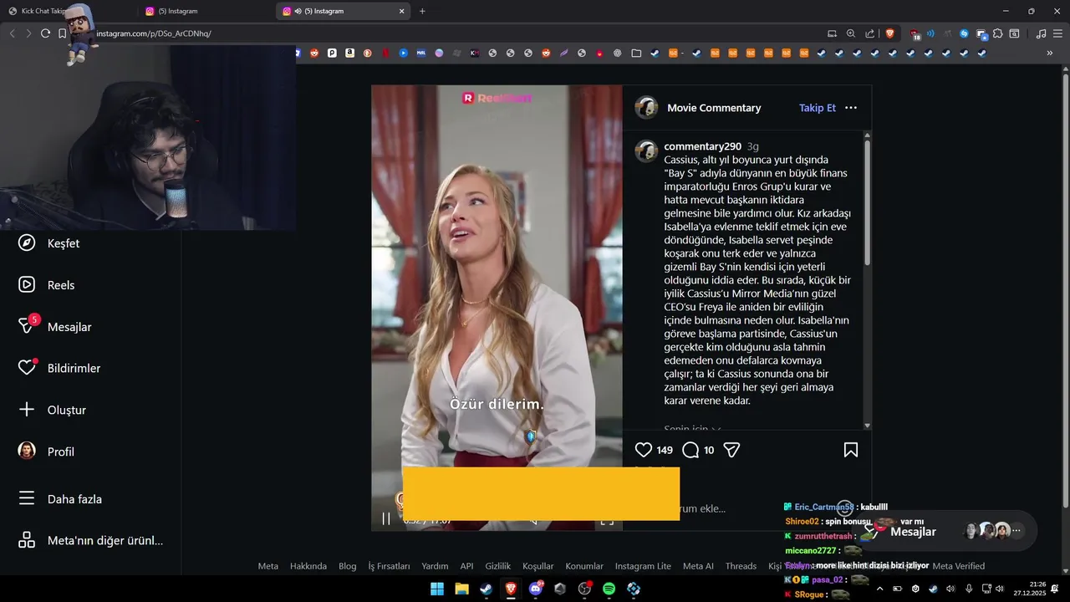Click Takip Et to follow account
This screenshot has height=602, width=1070.
pyautogui.click(x=818, y=108)
